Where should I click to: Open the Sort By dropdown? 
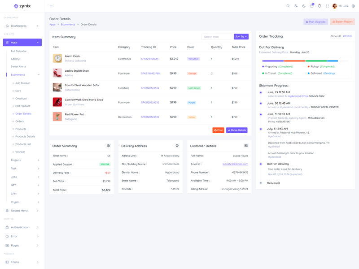coord(241,37)
